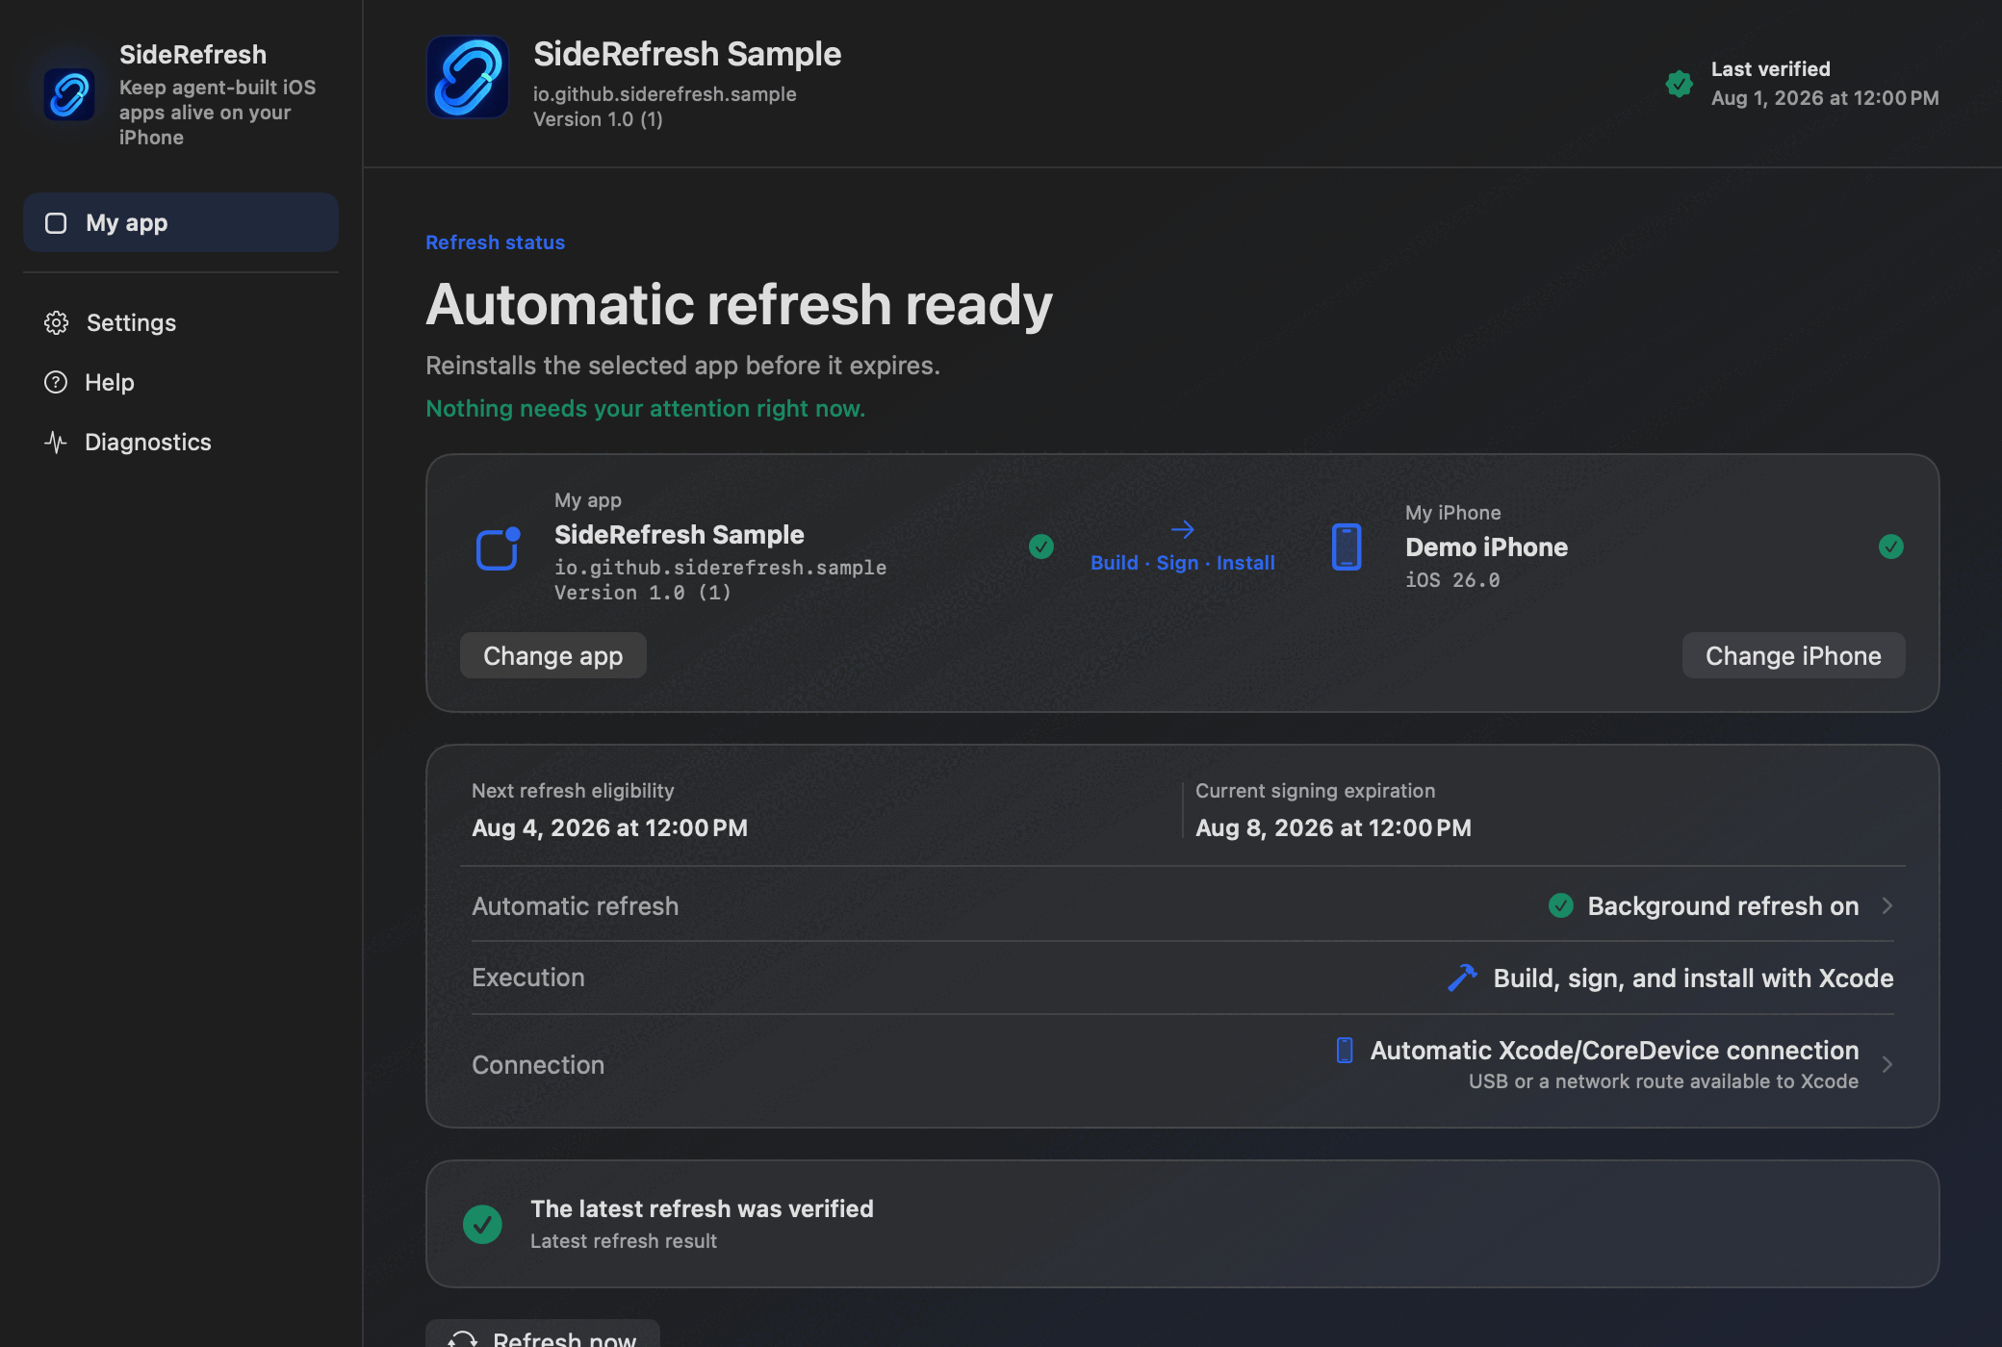This screenshot has height=1347, width=2002.
Task: Click USB or a network route subtitle
Action: (1663, 1081)
